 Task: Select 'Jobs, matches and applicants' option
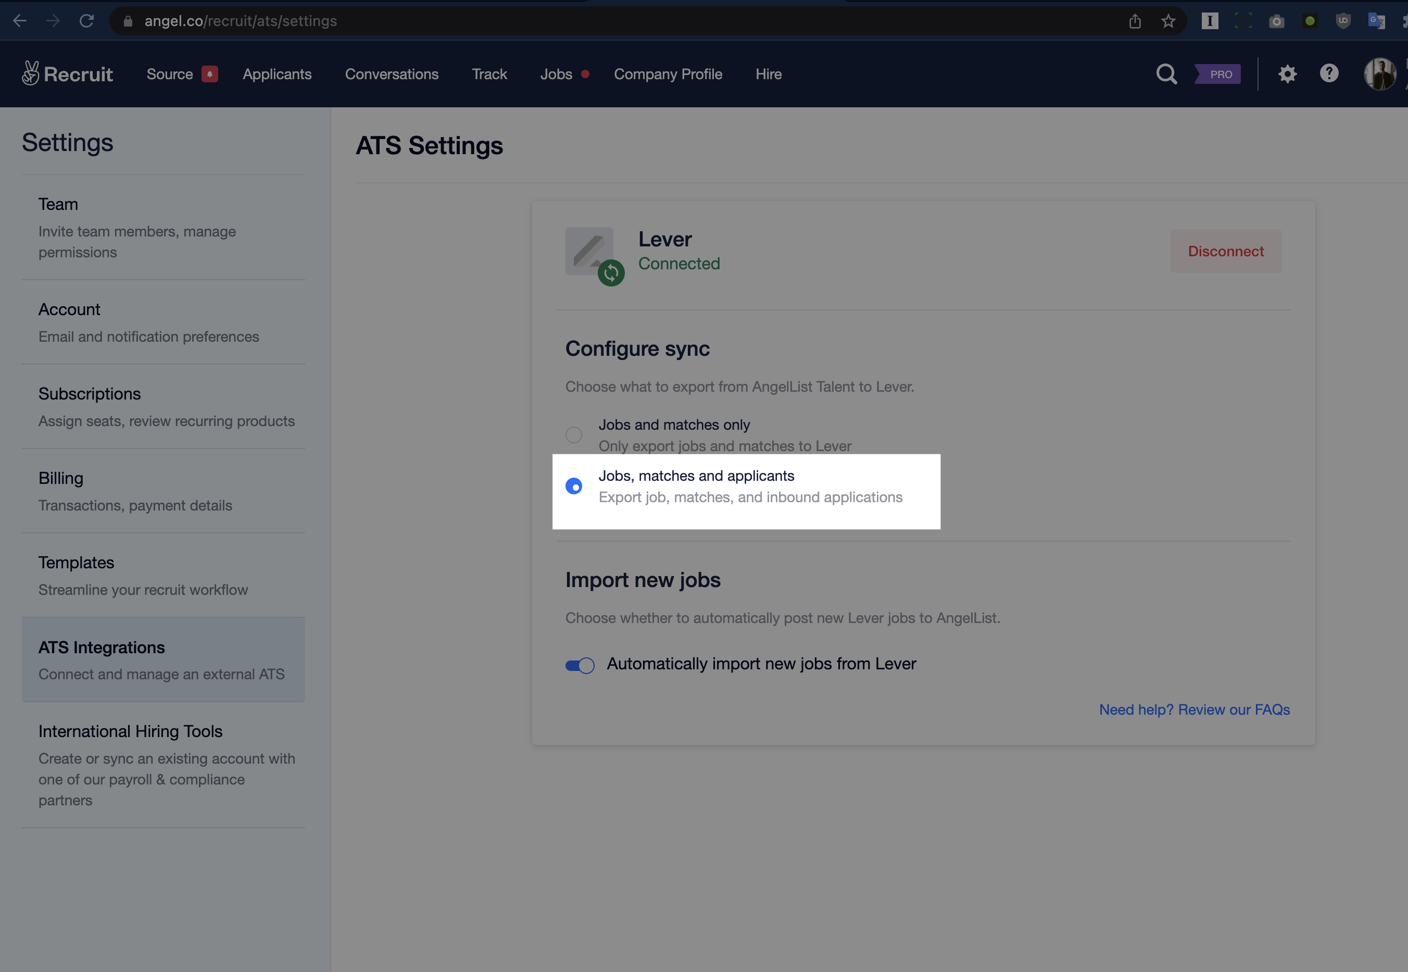[x=573, y=486]
